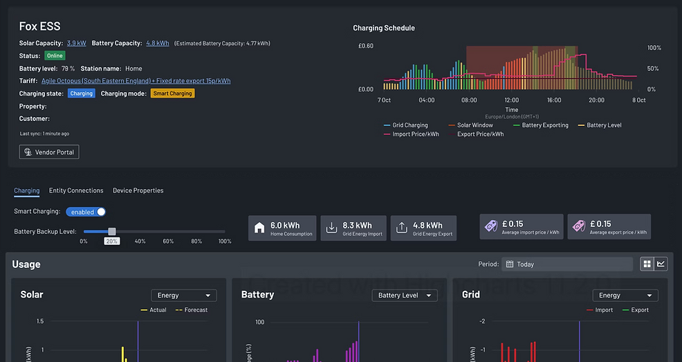This screenshot has width=682, height=362.
Task: Click the Grid Energy Import download icon
Action: tap(331, 228)
